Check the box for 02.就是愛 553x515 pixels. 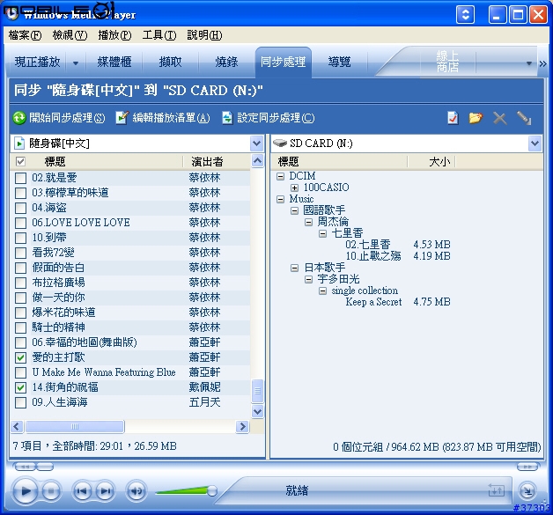20,178
